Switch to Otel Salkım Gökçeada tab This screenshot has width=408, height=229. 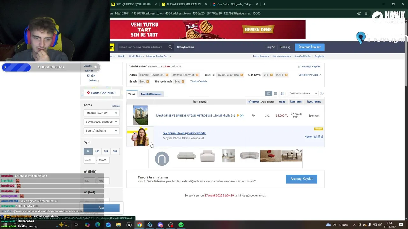[235, 4]
